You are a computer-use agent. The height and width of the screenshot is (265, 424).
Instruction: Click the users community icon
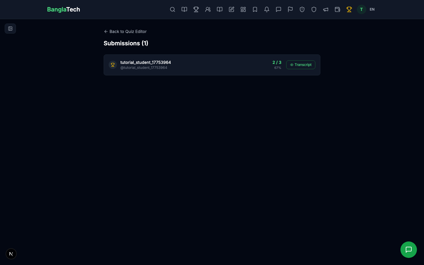click(208, 9)
